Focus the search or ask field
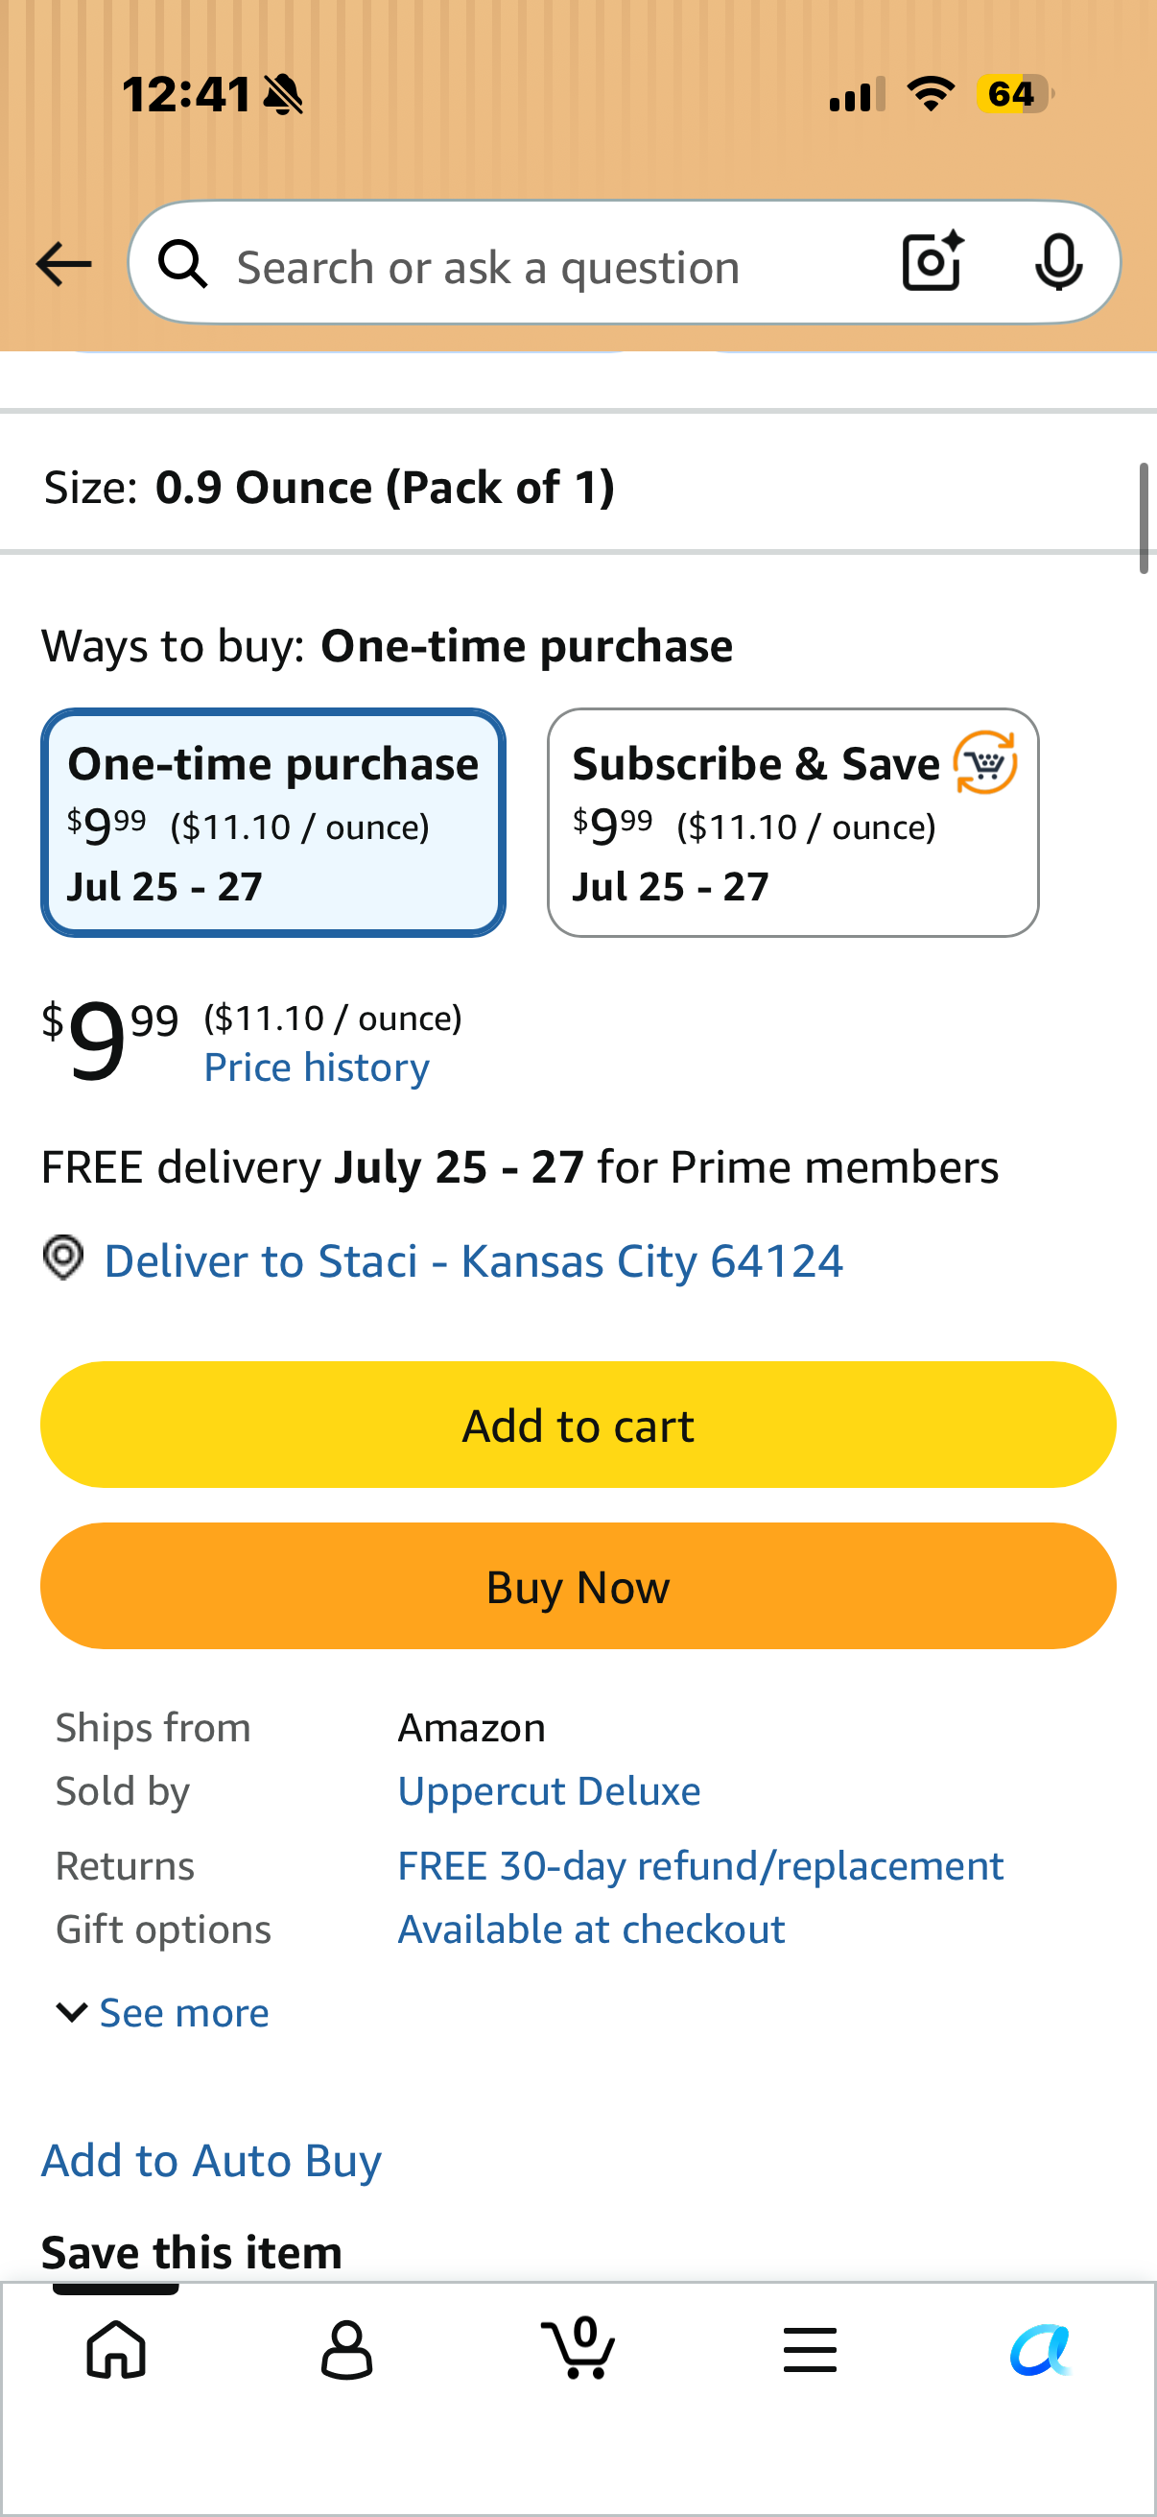The height and width of the screenshot is (2517, 1157). (547, 266)
